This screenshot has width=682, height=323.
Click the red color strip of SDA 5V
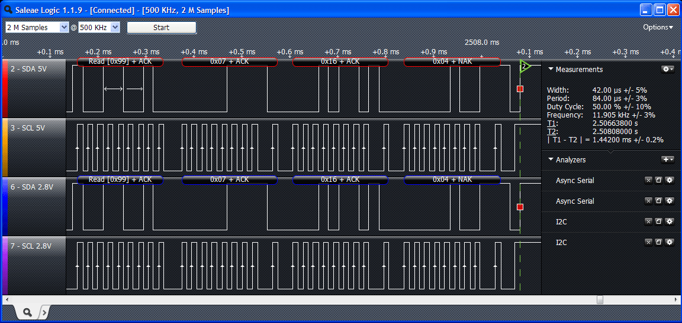coord(5,89)
